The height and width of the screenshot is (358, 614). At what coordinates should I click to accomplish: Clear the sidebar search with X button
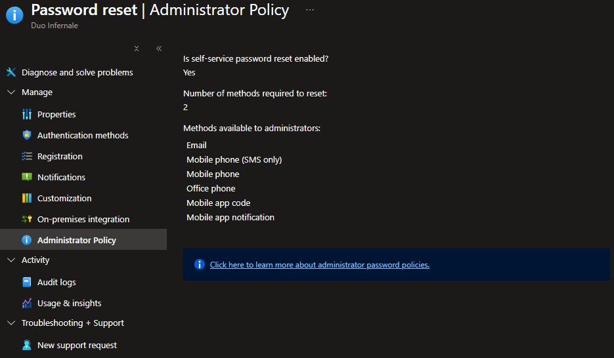137,49
